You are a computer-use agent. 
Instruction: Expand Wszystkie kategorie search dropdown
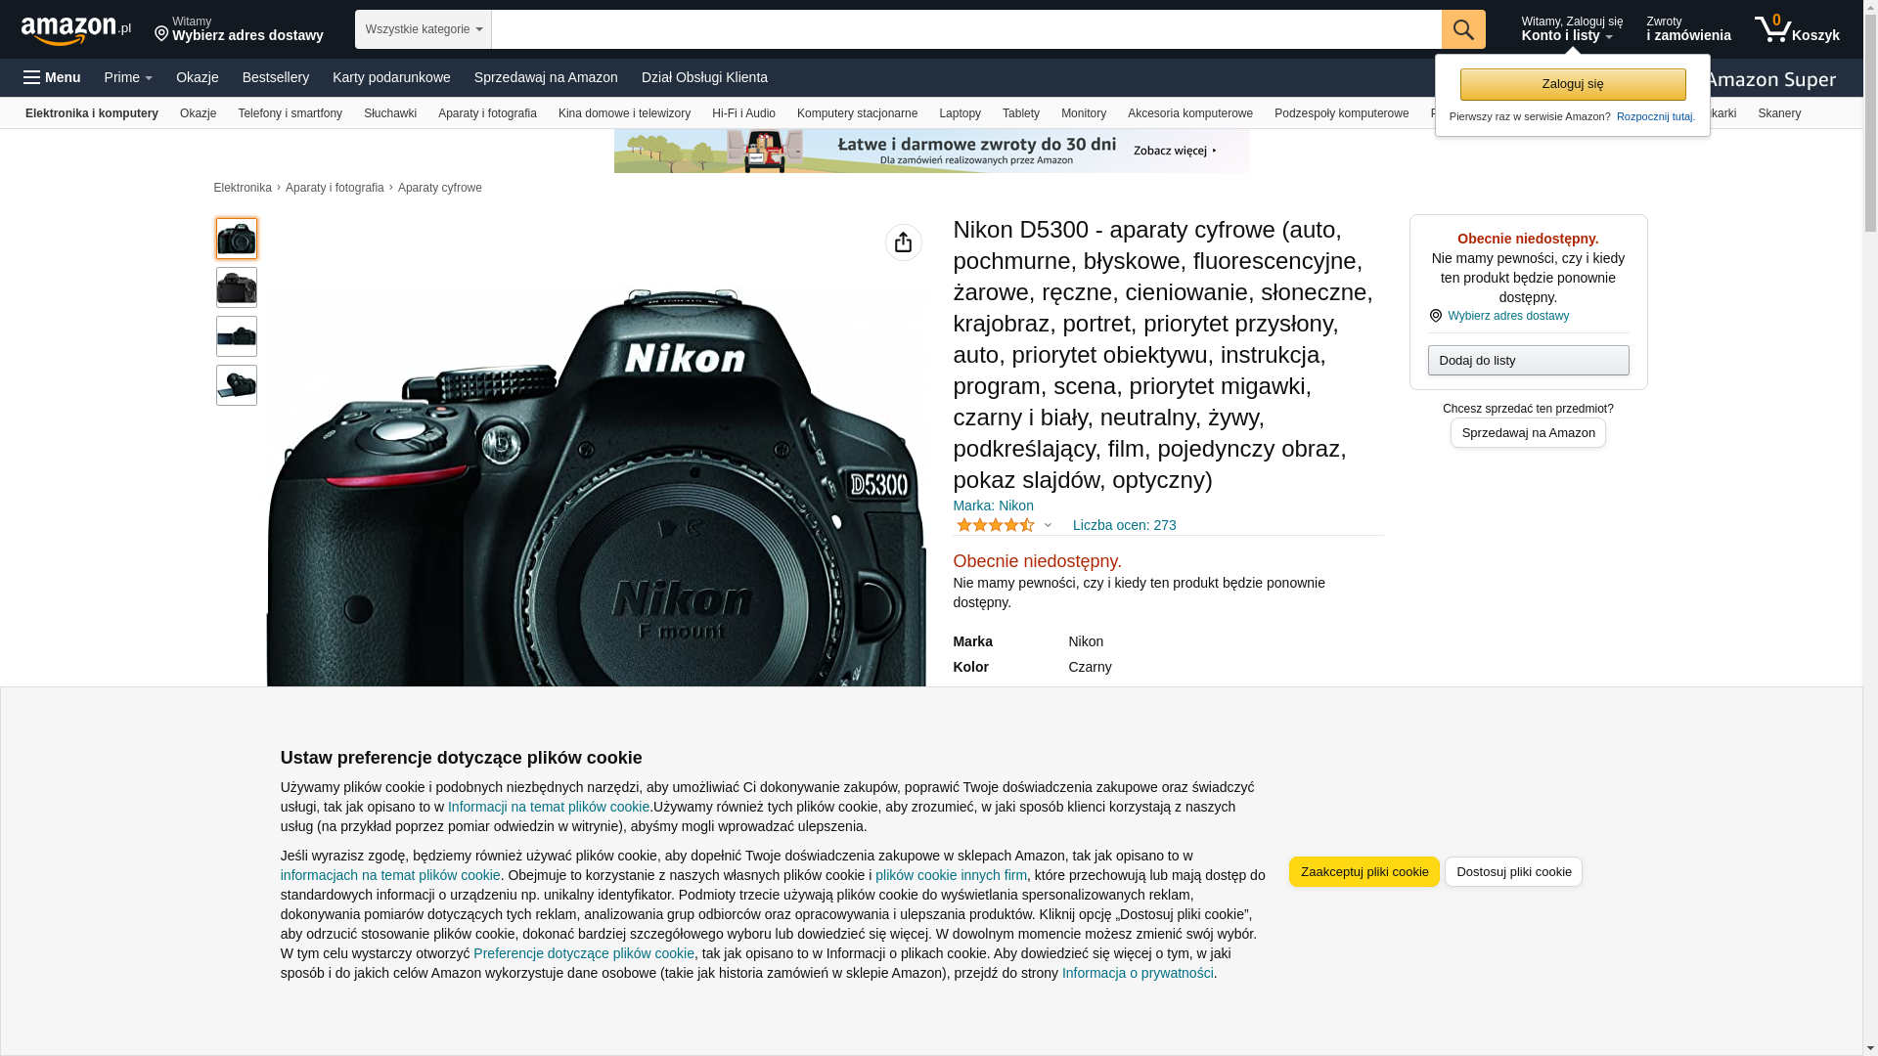[423, 29]
